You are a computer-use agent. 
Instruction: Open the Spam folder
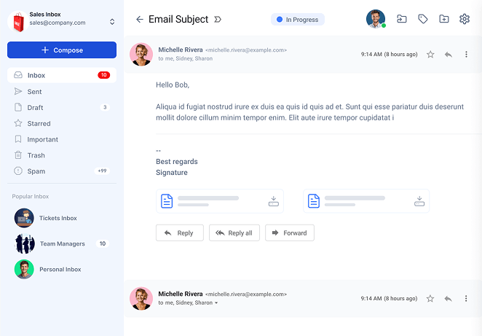36,171
